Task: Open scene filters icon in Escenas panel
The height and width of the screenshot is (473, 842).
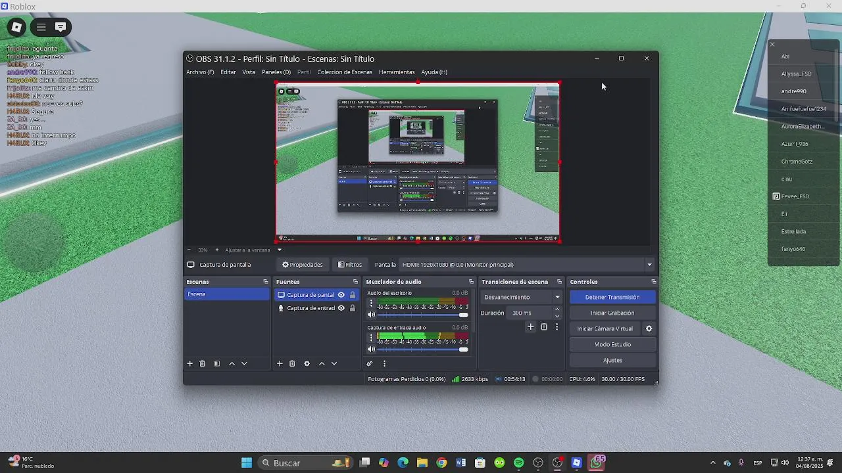Action: coord(217,363)
